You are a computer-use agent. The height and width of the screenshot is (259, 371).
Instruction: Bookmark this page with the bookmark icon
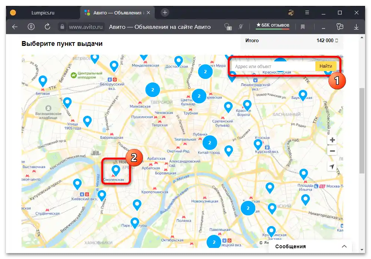303,27
